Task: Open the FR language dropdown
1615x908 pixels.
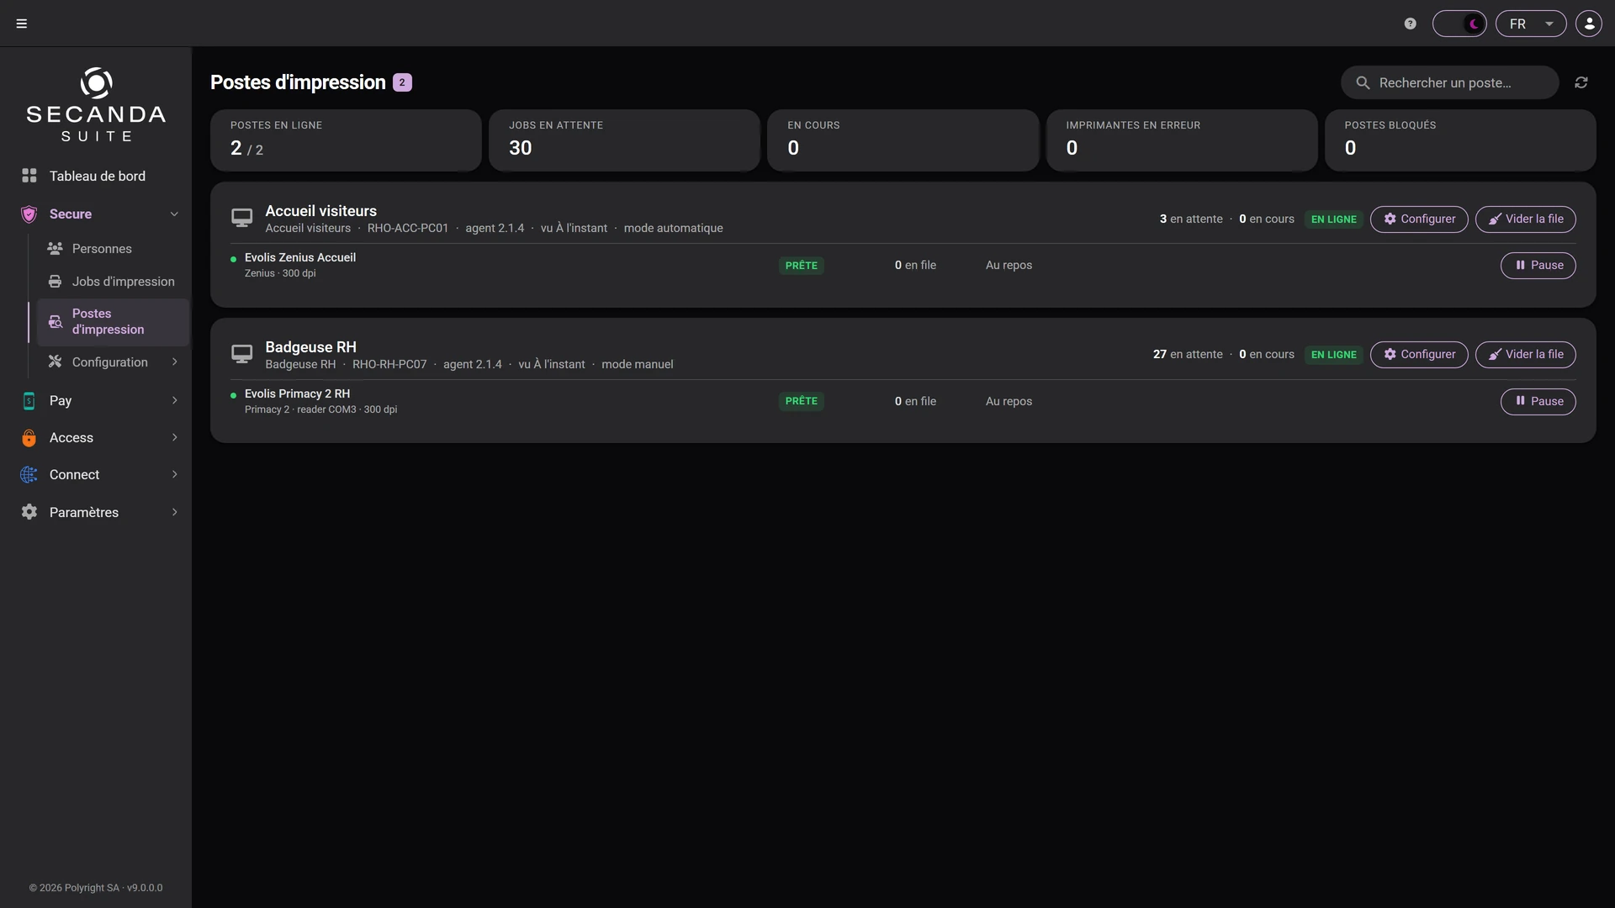Action: pyautogui.click(x=1531, y=24)
